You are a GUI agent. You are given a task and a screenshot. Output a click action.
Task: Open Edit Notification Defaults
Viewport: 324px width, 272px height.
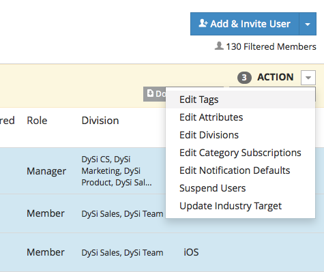click(241, 170)
